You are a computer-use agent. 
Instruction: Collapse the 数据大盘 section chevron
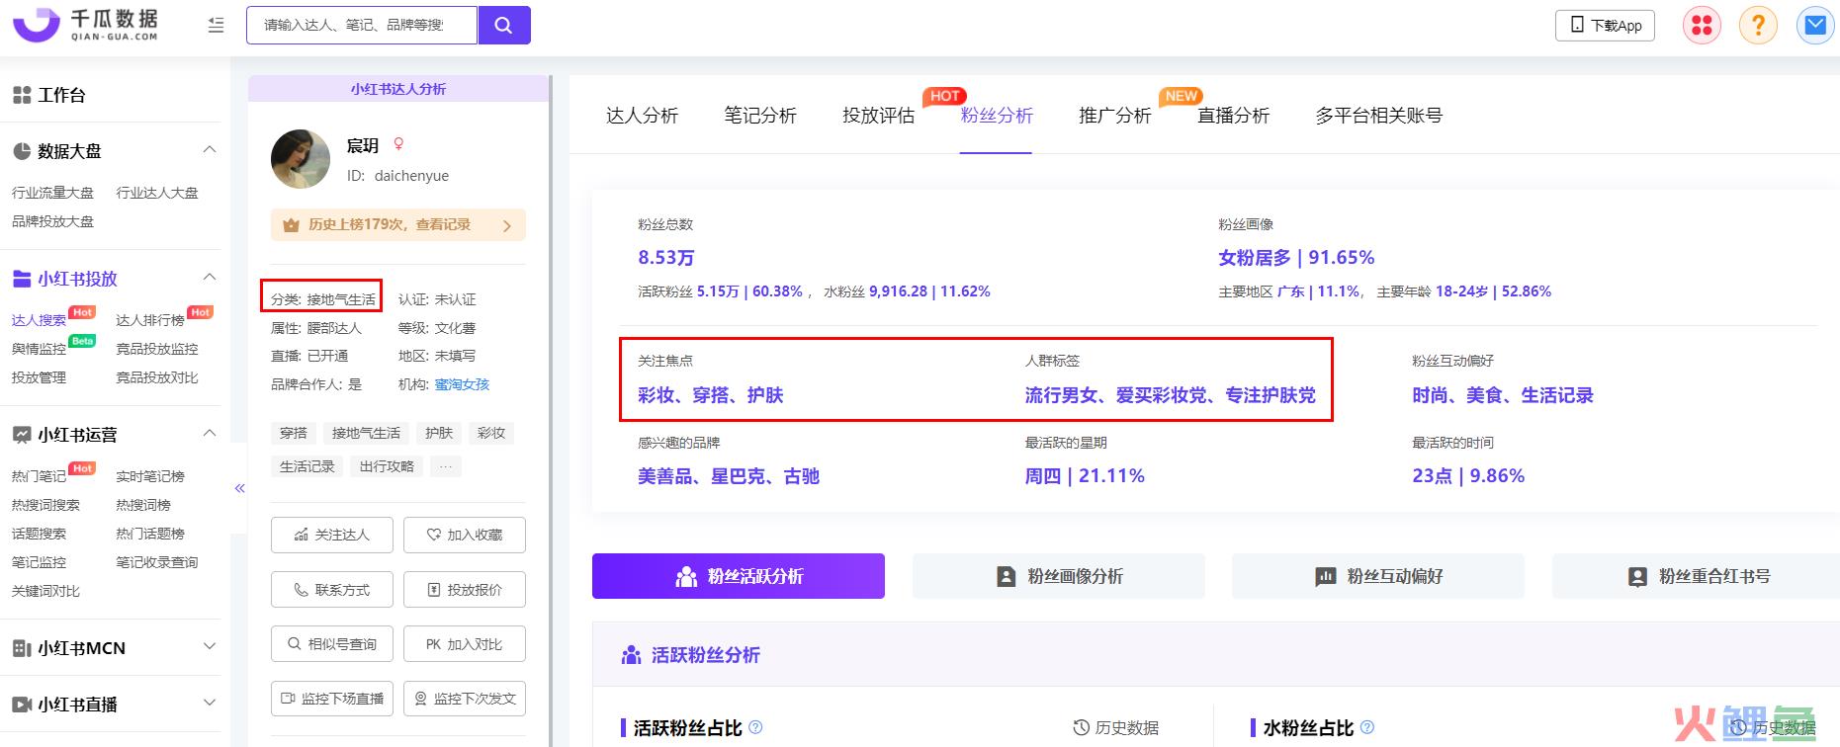[209, 150]
